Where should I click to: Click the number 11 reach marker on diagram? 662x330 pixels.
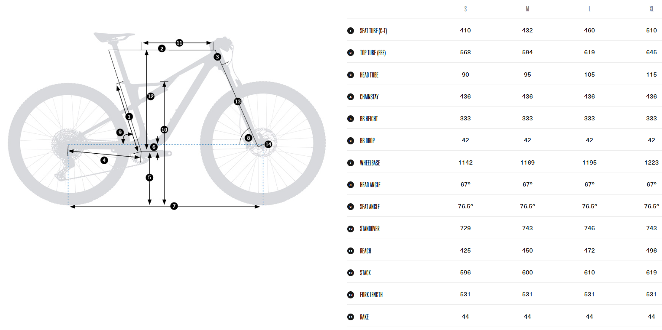(179, 43)
